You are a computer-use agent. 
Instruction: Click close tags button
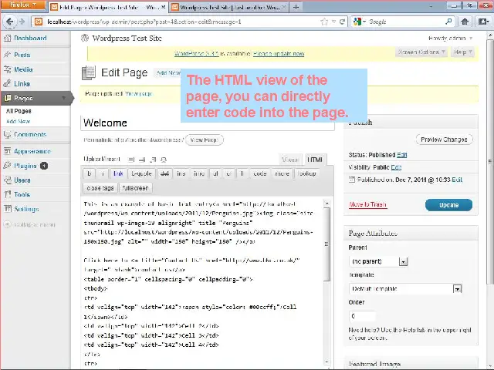tap(100, 188)
